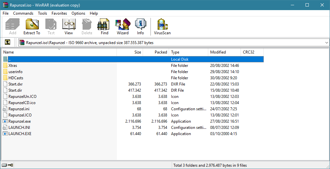Click the Rapunzel.ICO file name text

coord(20,115)
